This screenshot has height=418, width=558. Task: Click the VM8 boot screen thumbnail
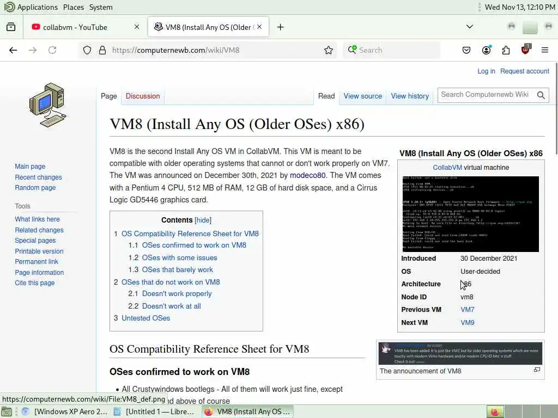[x=470, y=214]
